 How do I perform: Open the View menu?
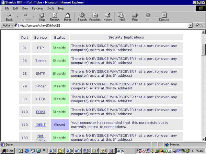click(x=25, y=8)
